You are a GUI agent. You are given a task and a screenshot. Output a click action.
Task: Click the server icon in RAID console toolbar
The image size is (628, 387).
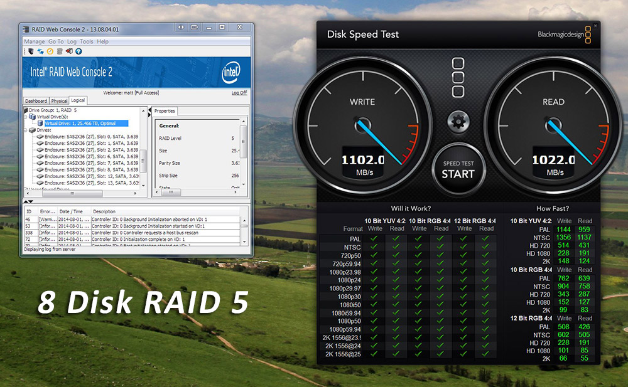pos(31,51)
